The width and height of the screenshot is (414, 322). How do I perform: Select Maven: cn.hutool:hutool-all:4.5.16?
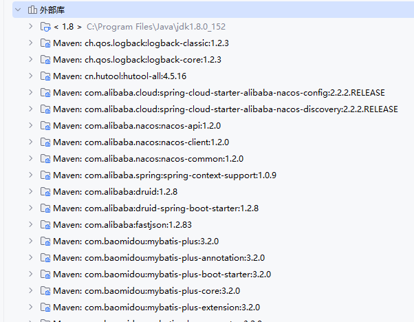tap(120, 76)
